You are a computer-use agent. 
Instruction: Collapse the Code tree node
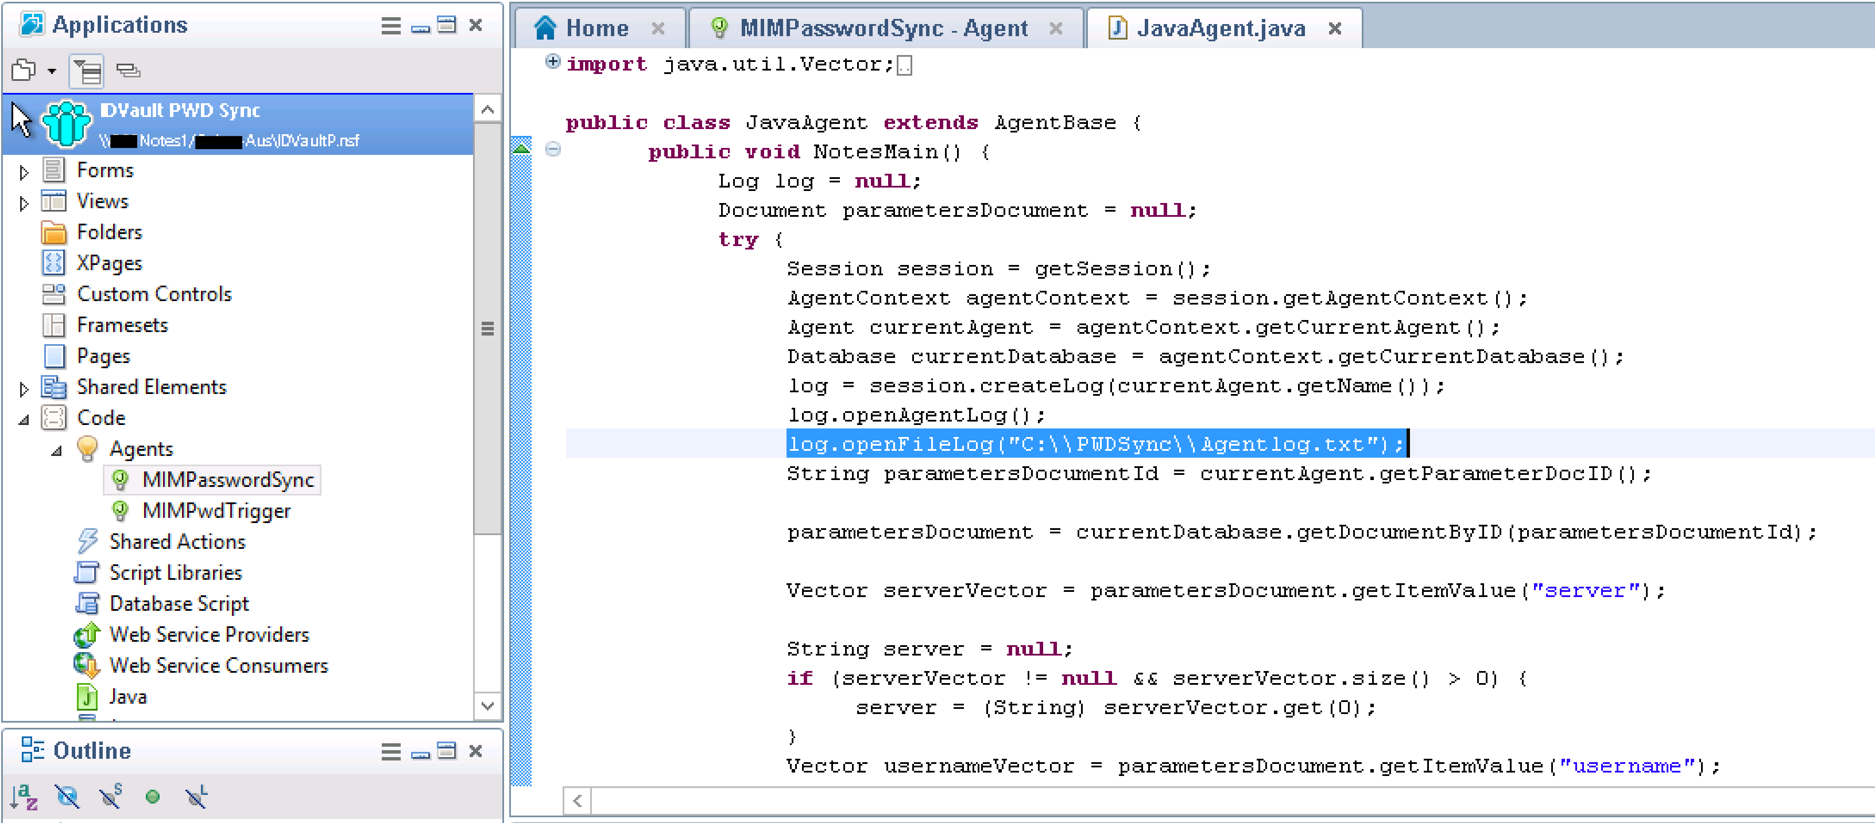click(x=24, y=419)
